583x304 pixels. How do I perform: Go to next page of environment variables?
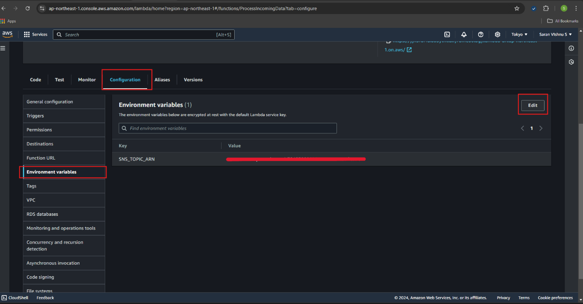(x=541, y=128)
